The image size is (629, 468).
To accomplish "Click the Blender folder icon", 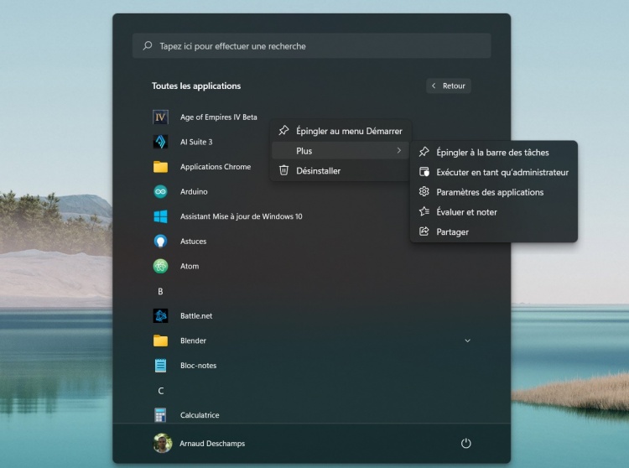I will (160, 341).
